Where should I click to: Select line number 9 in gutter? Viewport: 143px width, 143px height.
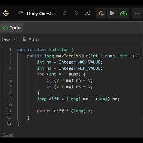click(x=10, y=99)
